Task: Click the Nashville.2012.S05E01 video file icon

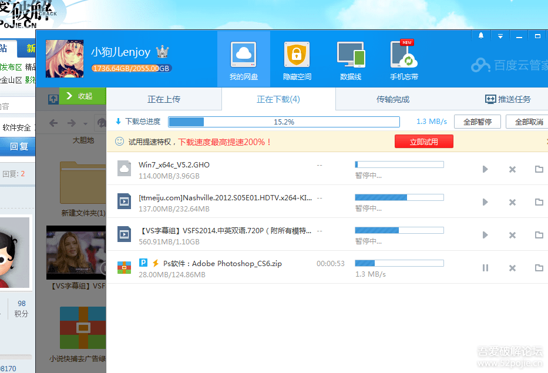Action: click(x=124, y=201)
